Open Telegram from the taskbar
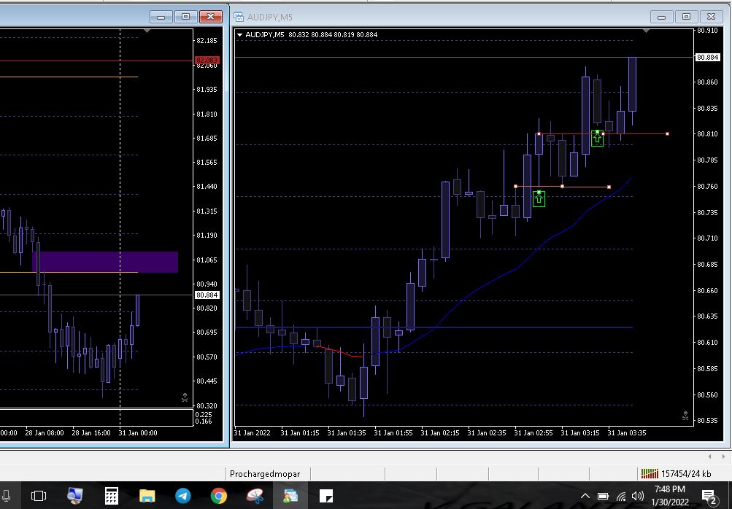 point(183,497)
